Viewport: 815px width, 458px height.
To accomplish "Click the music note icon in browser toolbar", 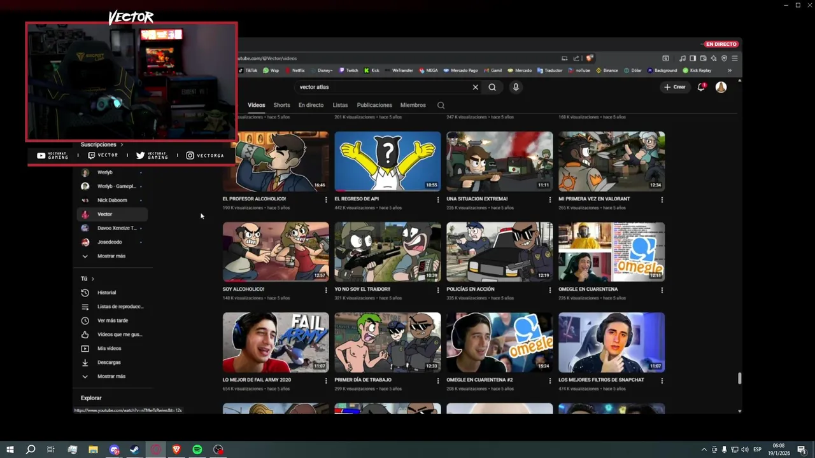I will pos(683,59).
